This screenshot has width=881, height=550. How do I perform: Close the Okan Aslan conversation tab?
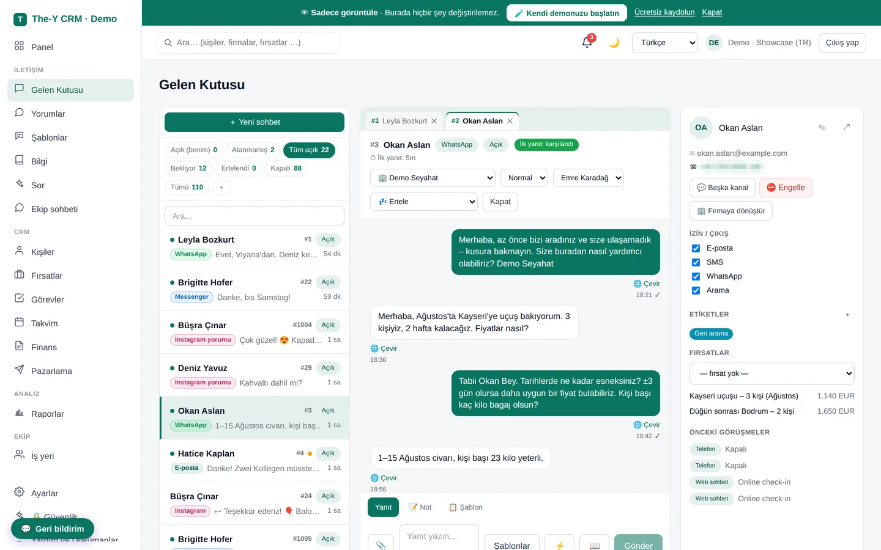(510, 121)
